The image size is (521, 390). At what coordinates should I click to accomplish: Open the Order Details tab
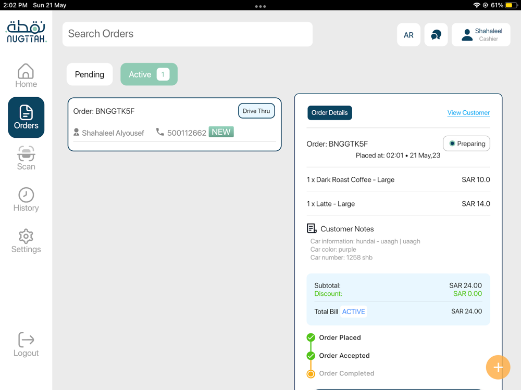329,113
